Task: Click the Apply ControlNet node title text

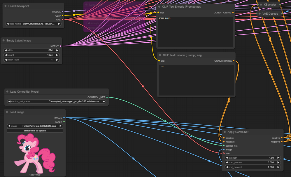Action: [238, 132]
